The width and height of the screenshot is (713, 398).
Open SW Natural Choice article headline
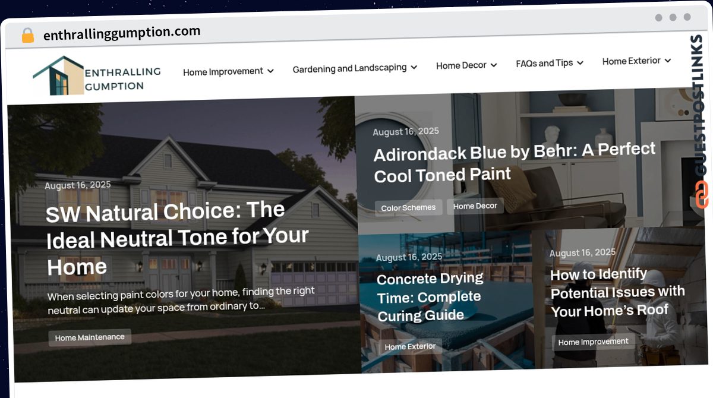coord(177,239)
